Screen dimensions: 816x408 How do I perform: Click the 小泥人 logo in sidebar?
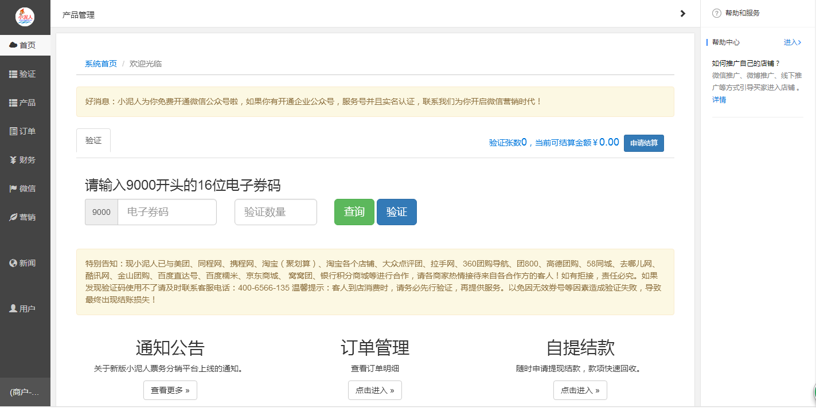25,17
